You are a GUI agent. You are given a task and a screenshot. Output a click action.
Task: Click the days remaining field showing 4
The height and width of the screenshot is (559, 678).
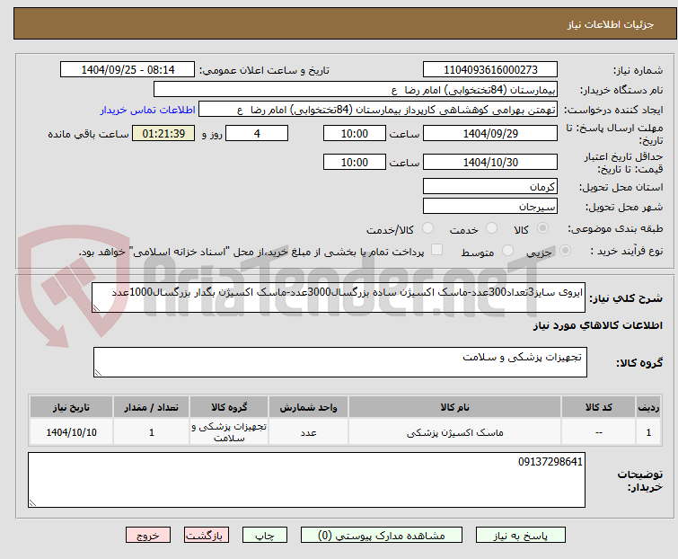pyautogui.click(x=257, y=133)
